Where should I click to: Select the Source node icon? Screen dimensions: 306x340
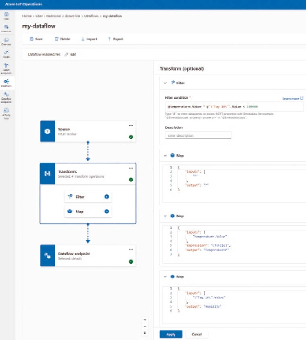coord(47,131)
